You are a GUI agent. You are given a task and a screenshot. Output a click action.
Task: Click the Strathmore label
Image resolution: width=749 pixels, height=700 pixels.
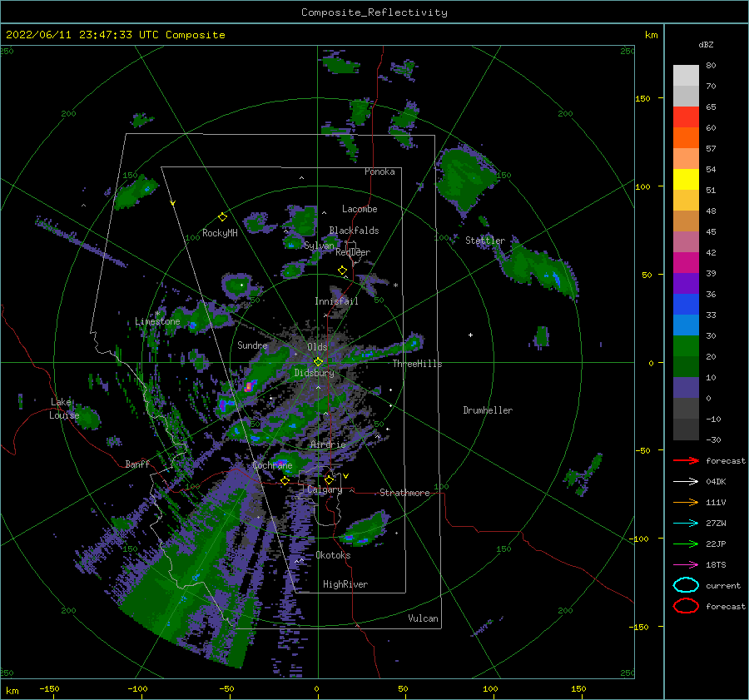(404, 493)
